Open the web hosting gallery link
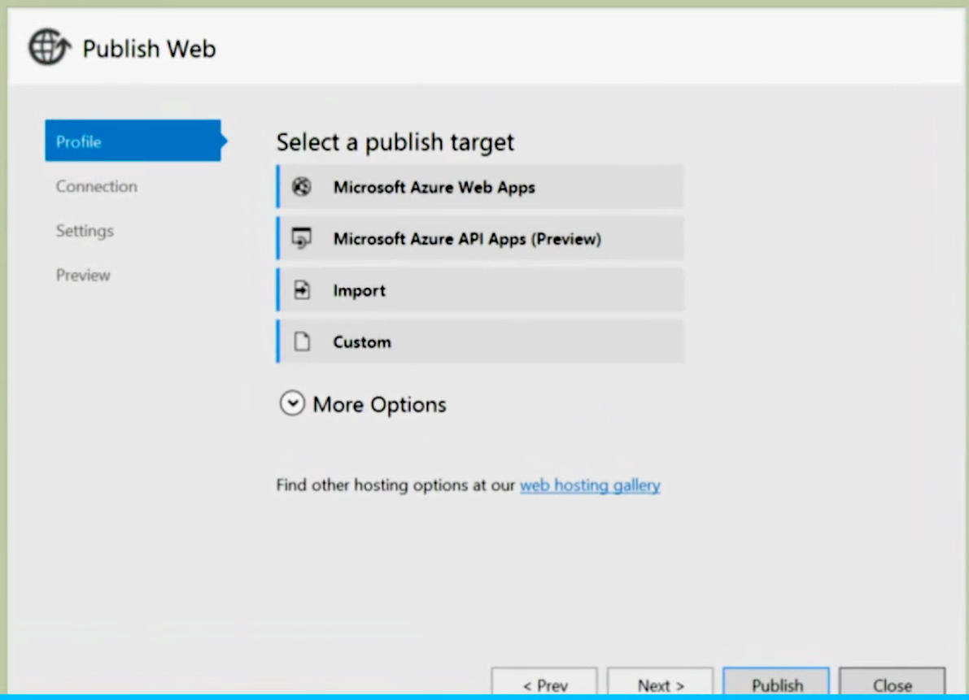969x700 pixels. [590, 485]
